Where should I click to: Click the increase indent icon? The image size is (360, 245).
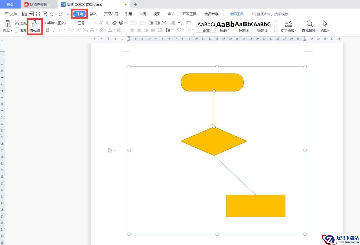pos(157,23)
